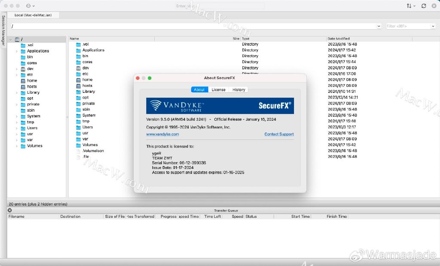Click into the path input field
Screen dimensions: 440x266
coord(194,26)
